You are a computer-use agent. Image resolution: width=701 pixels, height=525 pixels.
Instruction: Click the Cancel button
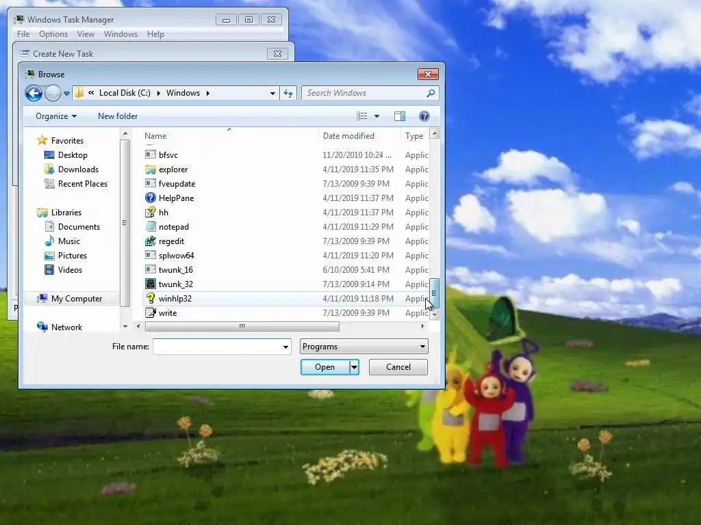[398, 367]
